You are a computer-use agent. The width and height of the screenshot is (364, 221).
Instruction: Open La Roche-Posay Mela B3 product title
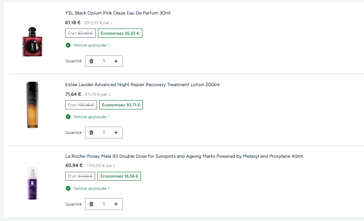click(x=184, y=156)
